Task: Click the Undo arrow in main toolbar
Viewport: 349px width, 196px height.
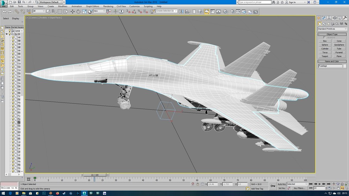Action: [x=4, y=12]
